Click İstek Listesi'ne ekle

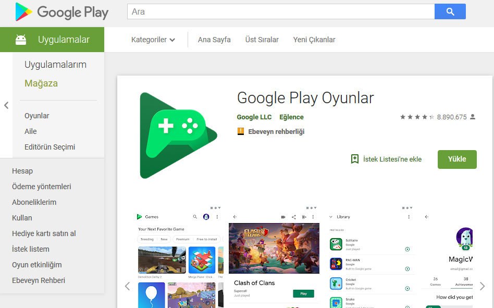point(392,159)
